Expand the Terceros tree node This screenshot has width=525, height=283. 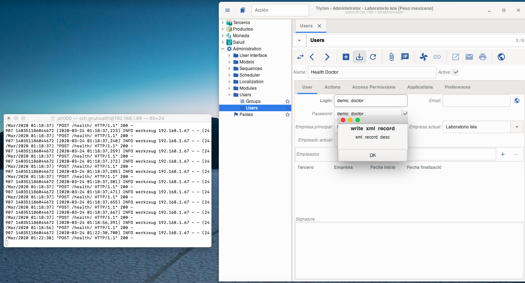[223, 23]
